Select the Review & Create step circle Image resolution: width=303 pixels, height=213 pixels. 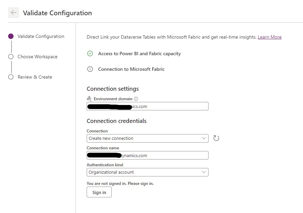coord(11,77)
